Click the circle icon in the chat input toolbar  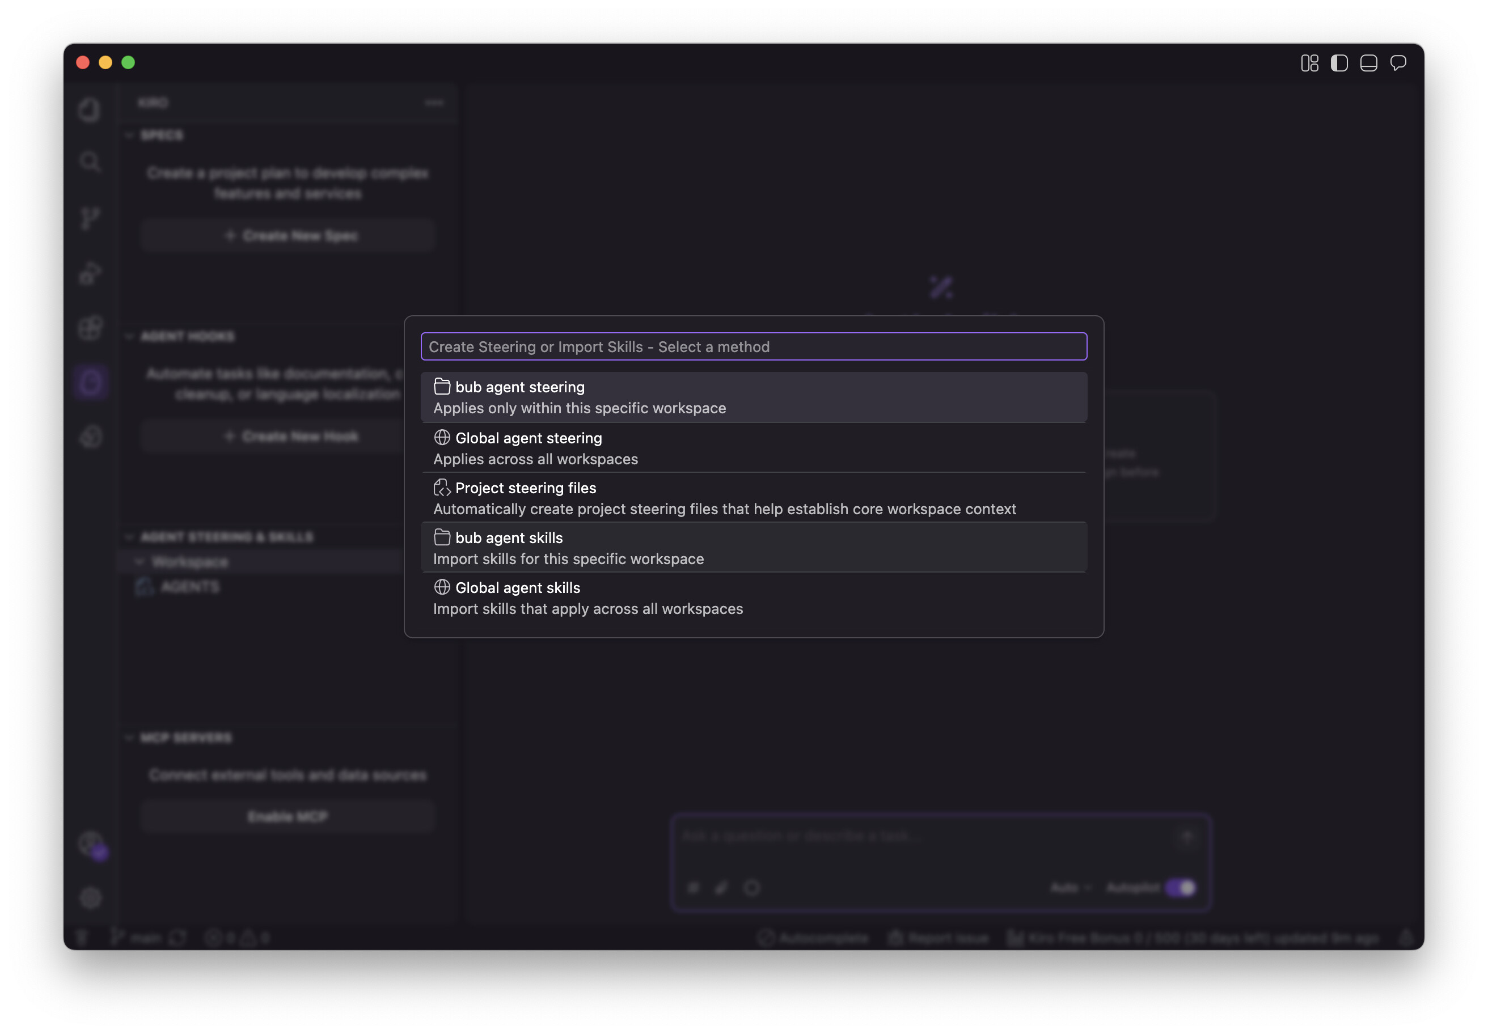pyautogui.click(x=752, y=888)
